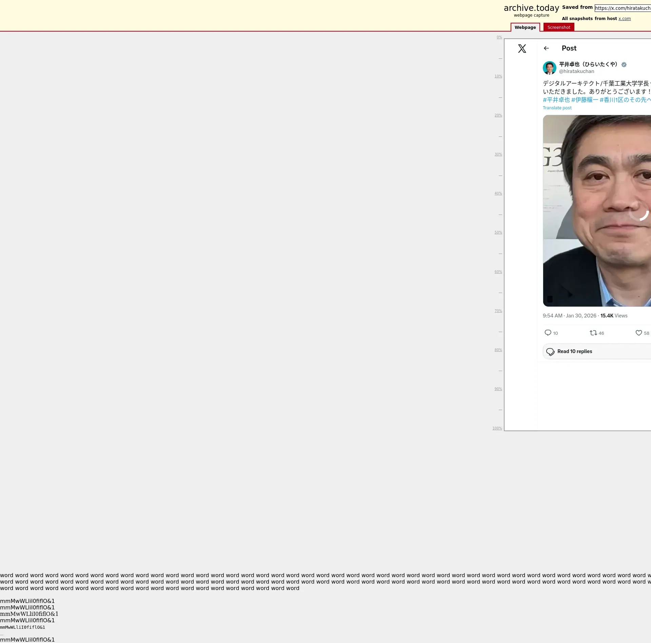Click the 20% page position marker
This screenshot has width=651, height=643.
tap(498, 115)
